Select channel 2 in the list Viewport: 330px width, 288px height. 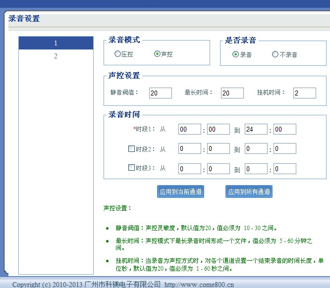click(55, 56)
